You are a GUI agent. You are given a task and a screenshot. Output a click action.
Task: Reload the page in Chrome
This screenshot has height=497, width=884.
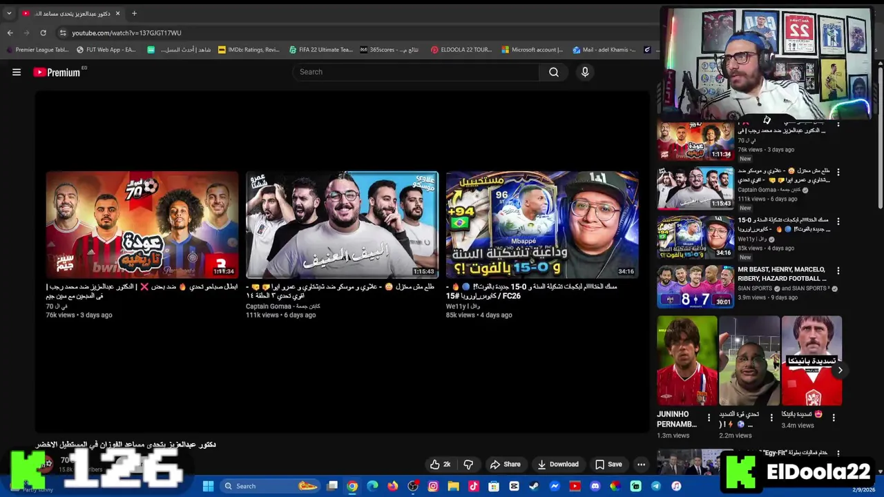point(43,32)
